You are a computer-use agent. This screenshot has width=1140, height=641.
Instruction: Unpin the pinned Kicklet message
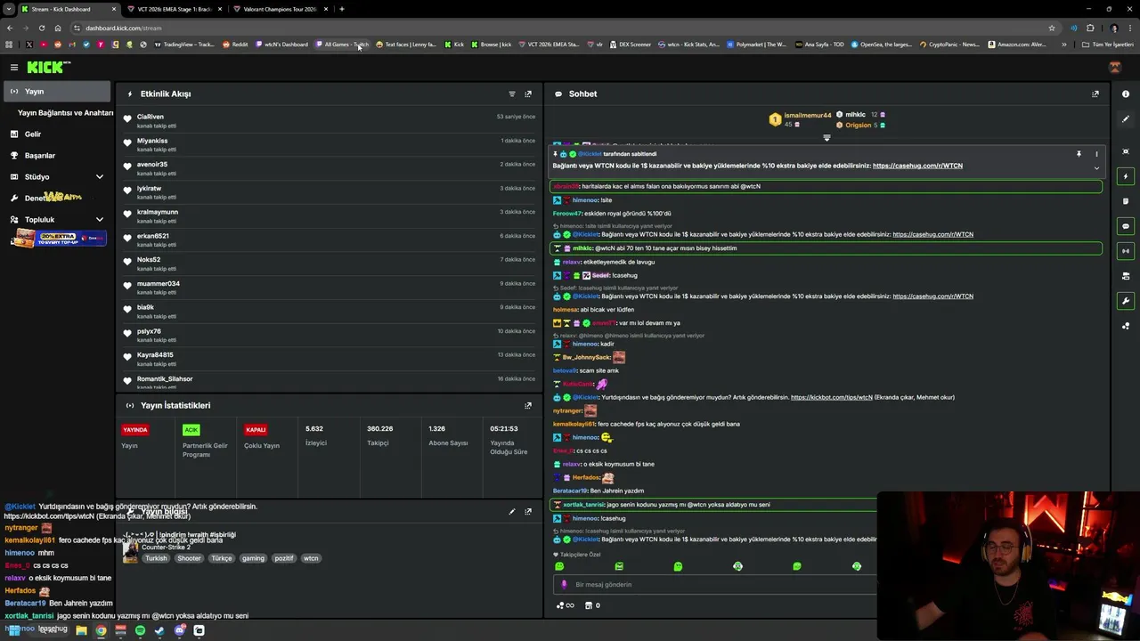click(1079, 154)
